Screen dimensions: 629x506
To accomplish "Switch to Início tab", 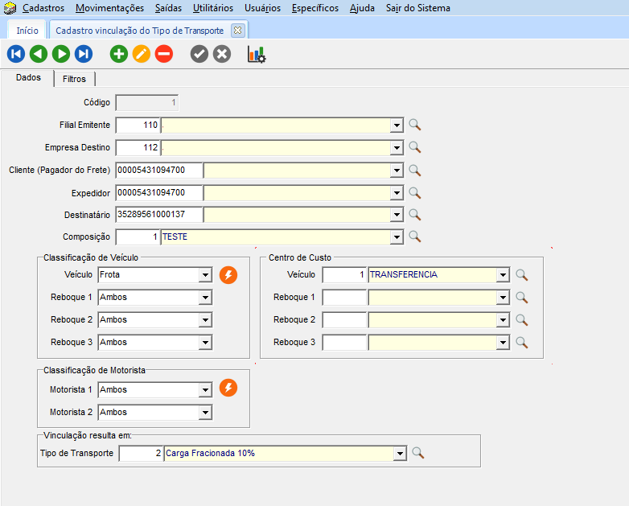I will coord(27,30).
